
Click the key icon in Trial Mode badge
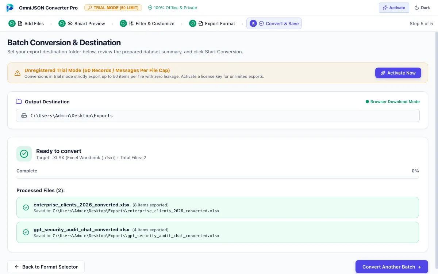(x=90, y=8)
